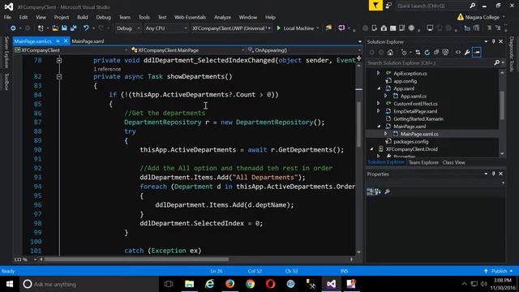Open the Debug menu
Screen dimensions: 519x292
[x=103, y=17]
